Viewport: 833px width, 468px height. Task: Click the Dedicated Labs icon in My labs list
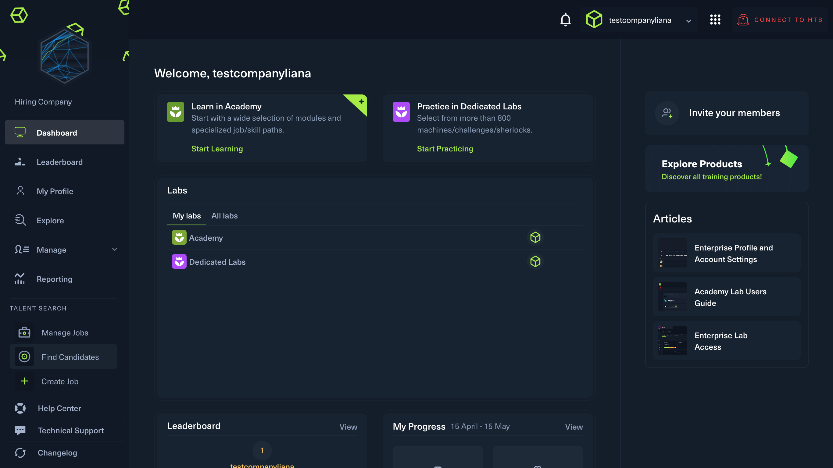pos(179,261)
